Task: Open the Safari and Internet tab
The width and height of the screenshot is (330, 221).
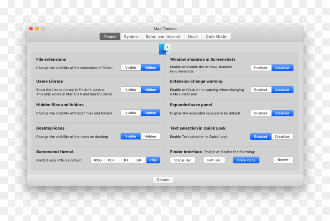Action: click(x=163, y=36)
